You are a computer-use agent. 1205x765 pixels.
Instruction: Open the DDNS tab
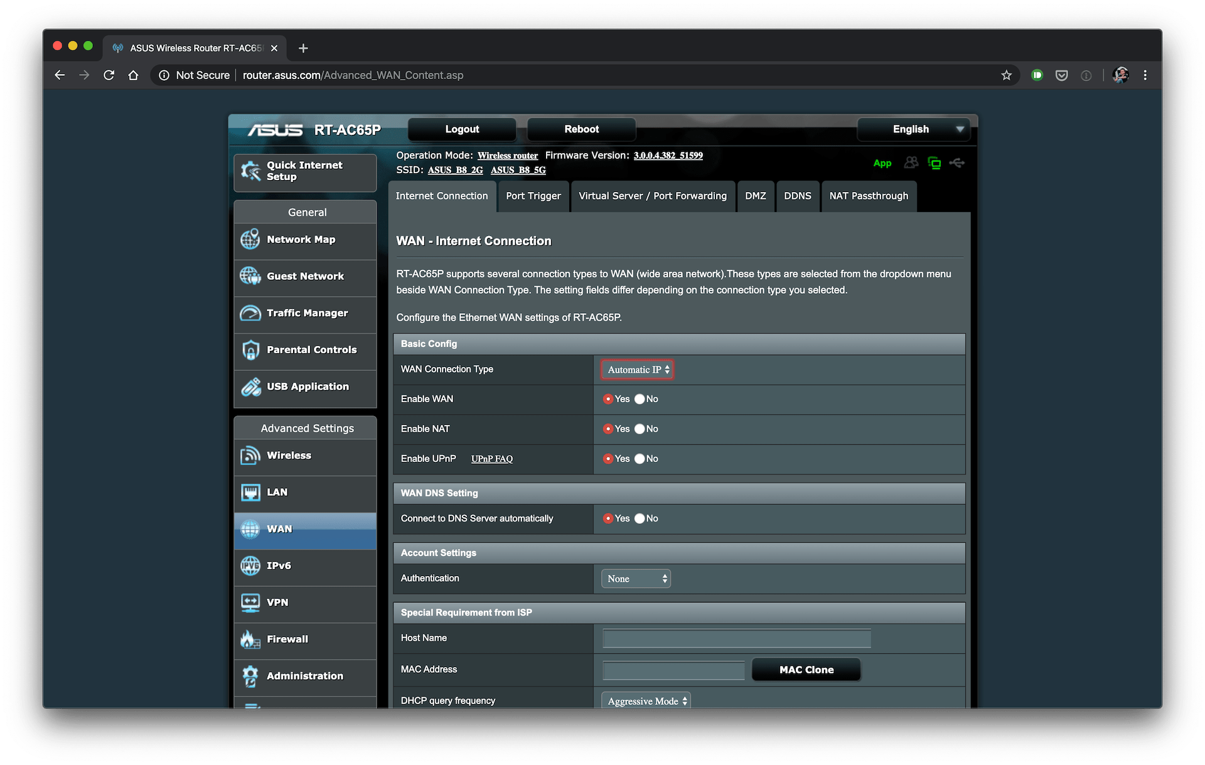tap(798, 196)
